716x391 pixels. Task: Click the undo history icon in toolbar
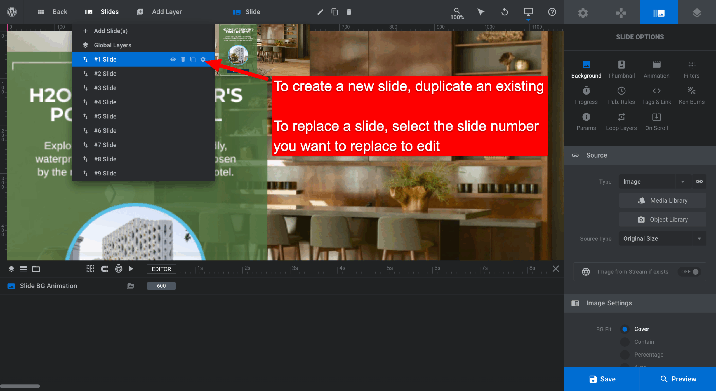(x=505, y=12)
